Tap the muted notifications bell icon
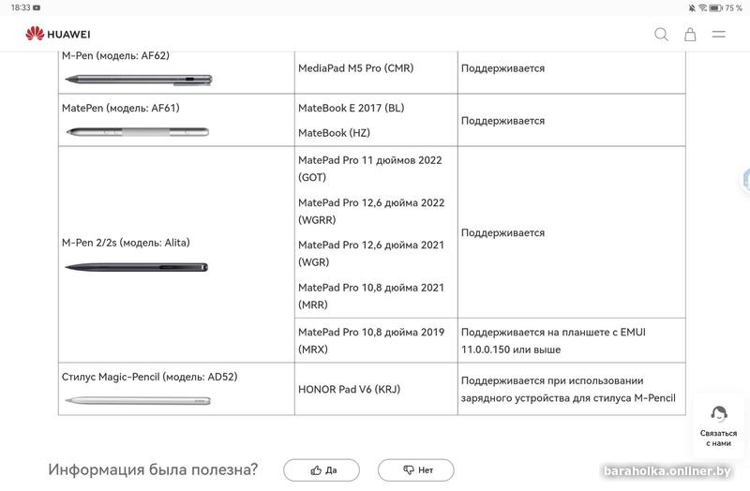This screenshot has height=491, width=750. coord(691,7)
